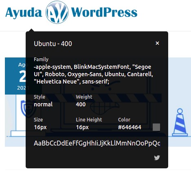Image resolution: width=191 pixels, height=172 pixels.
Task: Click the #646464 color hex value
Action: point(130,127)
